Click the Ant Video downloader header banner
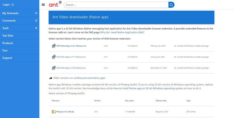 tap(131, 17)
